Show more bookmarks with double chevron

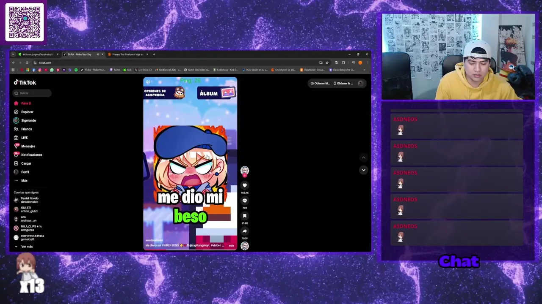365,70
